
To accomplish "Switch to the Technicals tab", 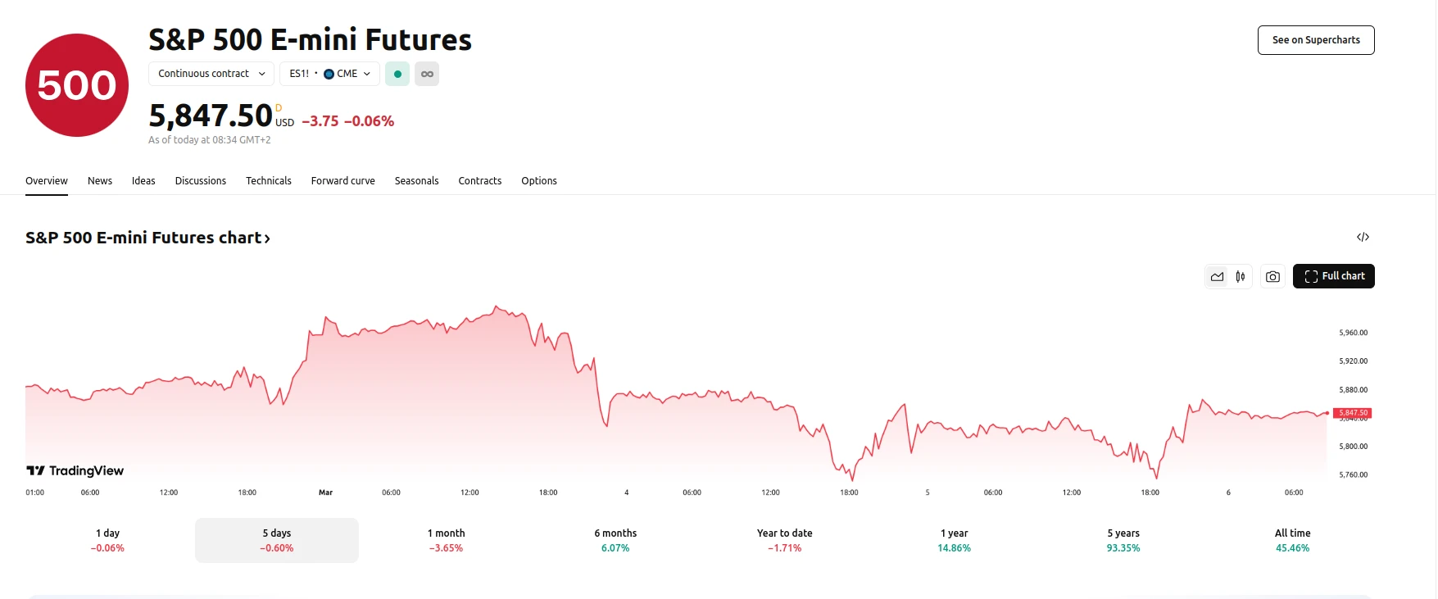I will (269, 181).
